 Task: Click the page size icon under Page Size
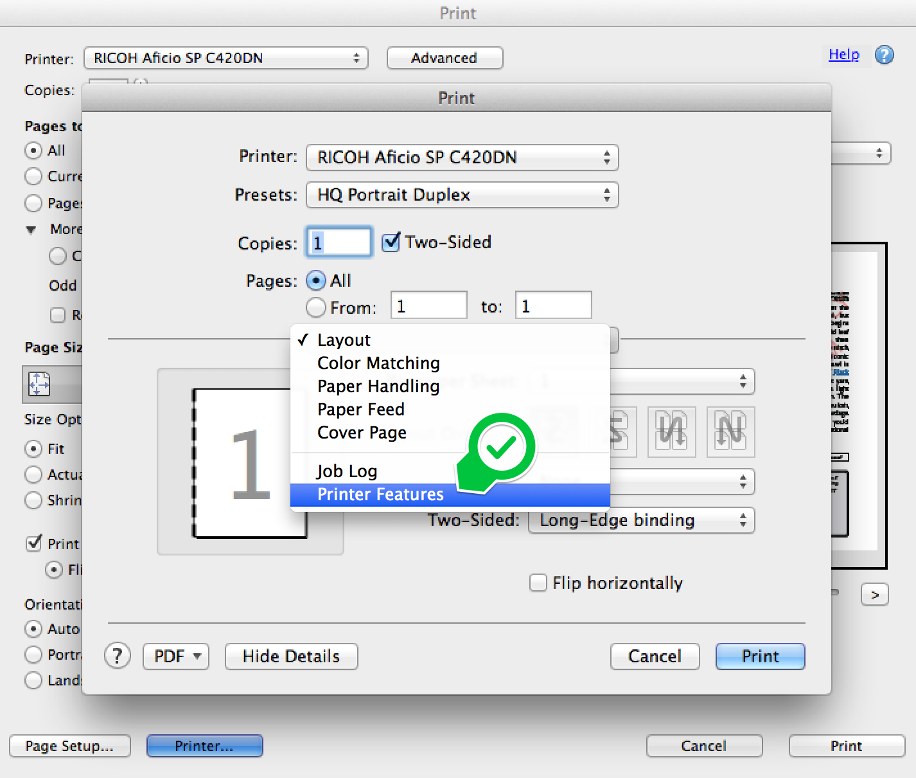point(39,384)
